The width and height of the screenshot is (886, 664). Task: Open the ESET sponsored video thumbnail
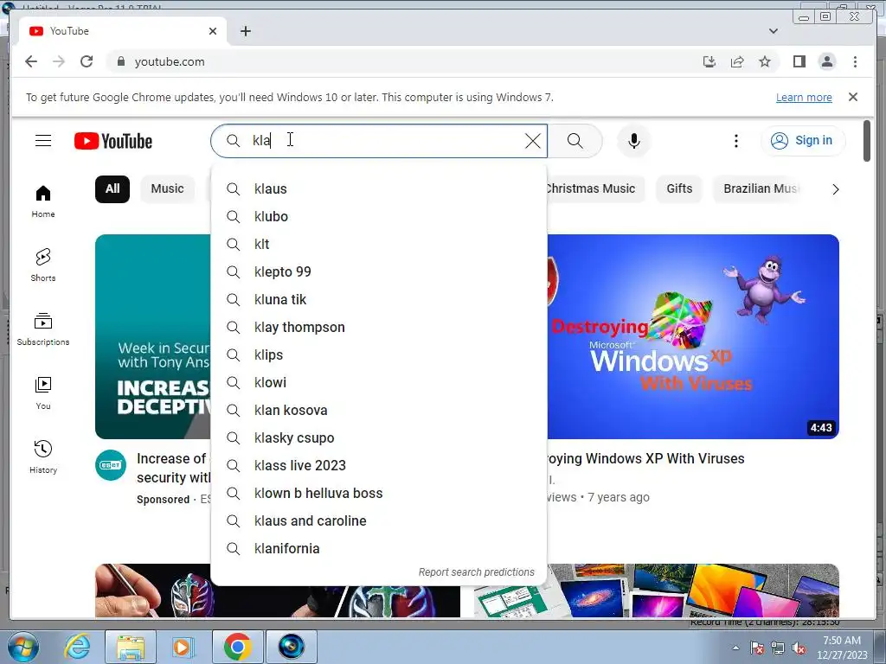[153, 336]
